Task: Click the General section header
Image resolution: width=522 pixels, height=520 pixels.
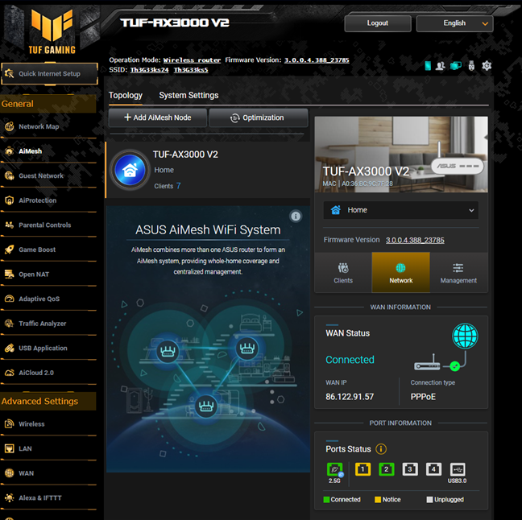Action: click(x=48, y=104)
